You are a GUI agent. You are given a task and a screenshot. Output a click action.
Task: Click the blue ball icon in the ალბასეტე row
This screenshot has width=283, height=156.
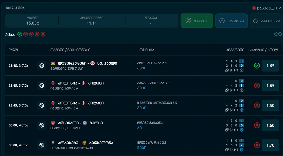coord(242,150)
